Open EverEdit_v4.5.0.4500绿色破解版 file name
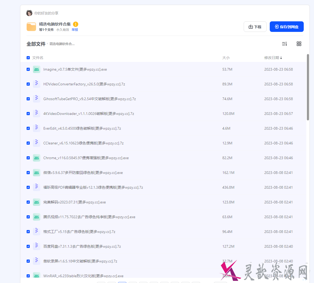Image resolution: width=314 pixels, height=283 pixels. coord(82,128)
